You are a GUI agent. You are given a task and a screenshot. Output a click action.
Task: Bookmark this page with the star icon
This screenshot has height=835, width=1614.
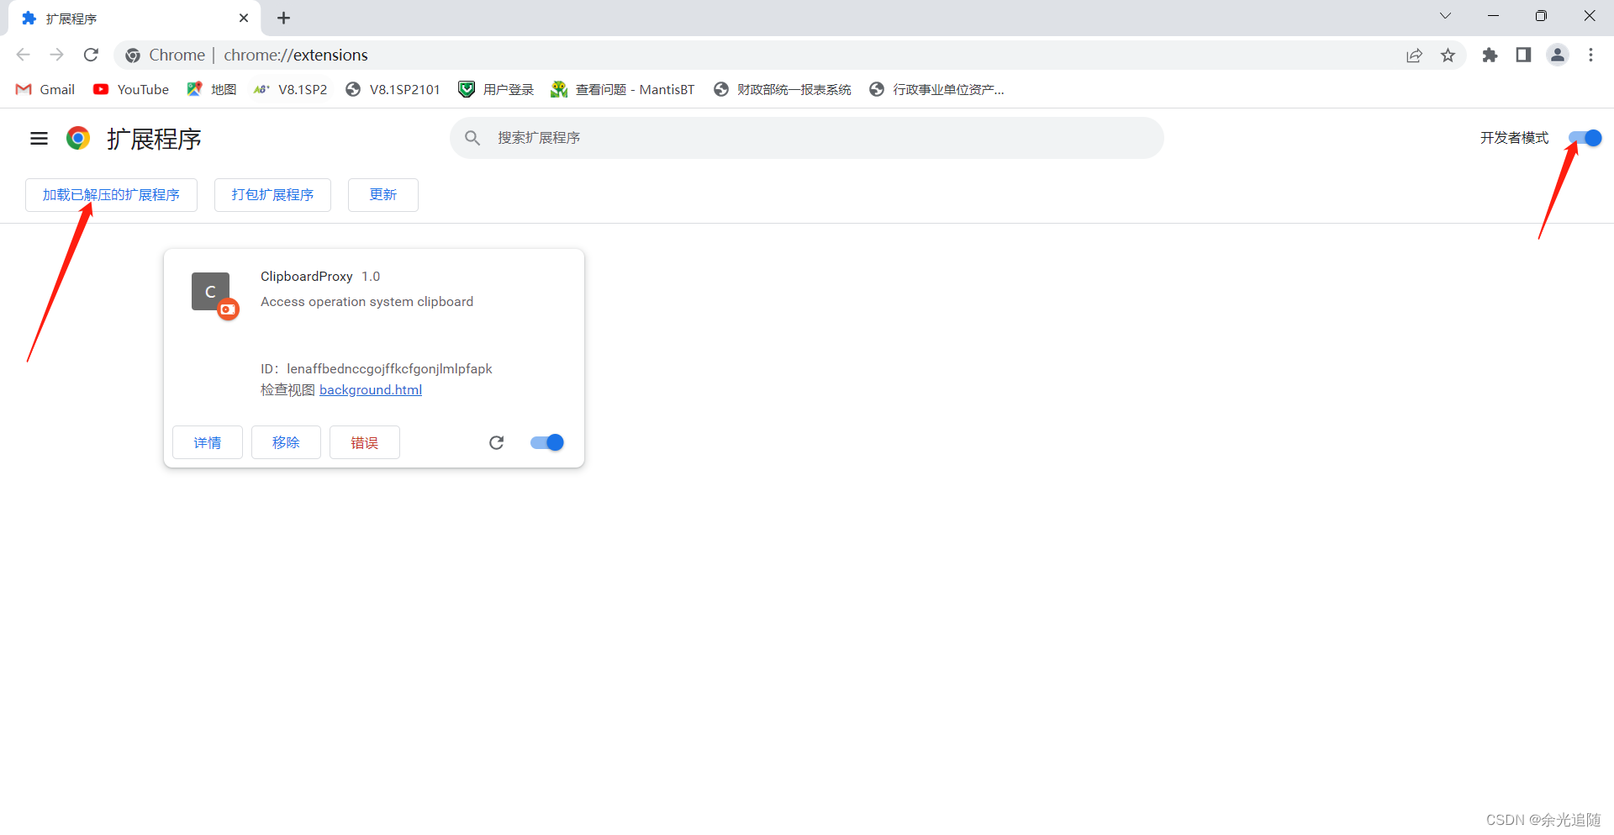click(1448, 55)
